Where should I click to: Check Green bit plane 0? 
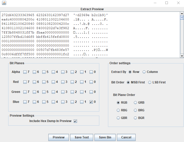click(91, 92)
